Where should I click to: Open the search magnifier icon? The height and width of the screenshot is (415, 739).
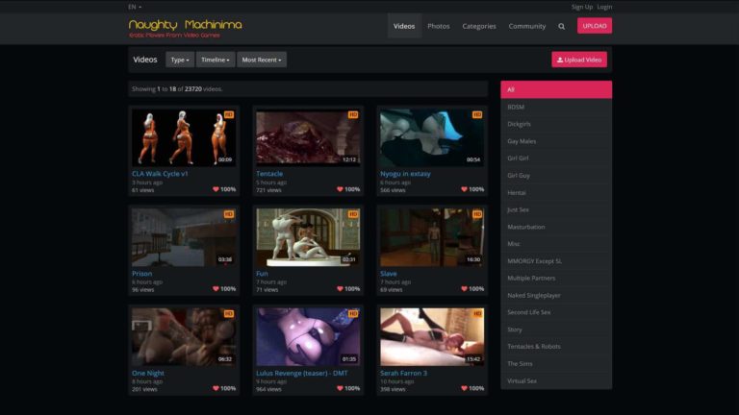coord(562,26)
